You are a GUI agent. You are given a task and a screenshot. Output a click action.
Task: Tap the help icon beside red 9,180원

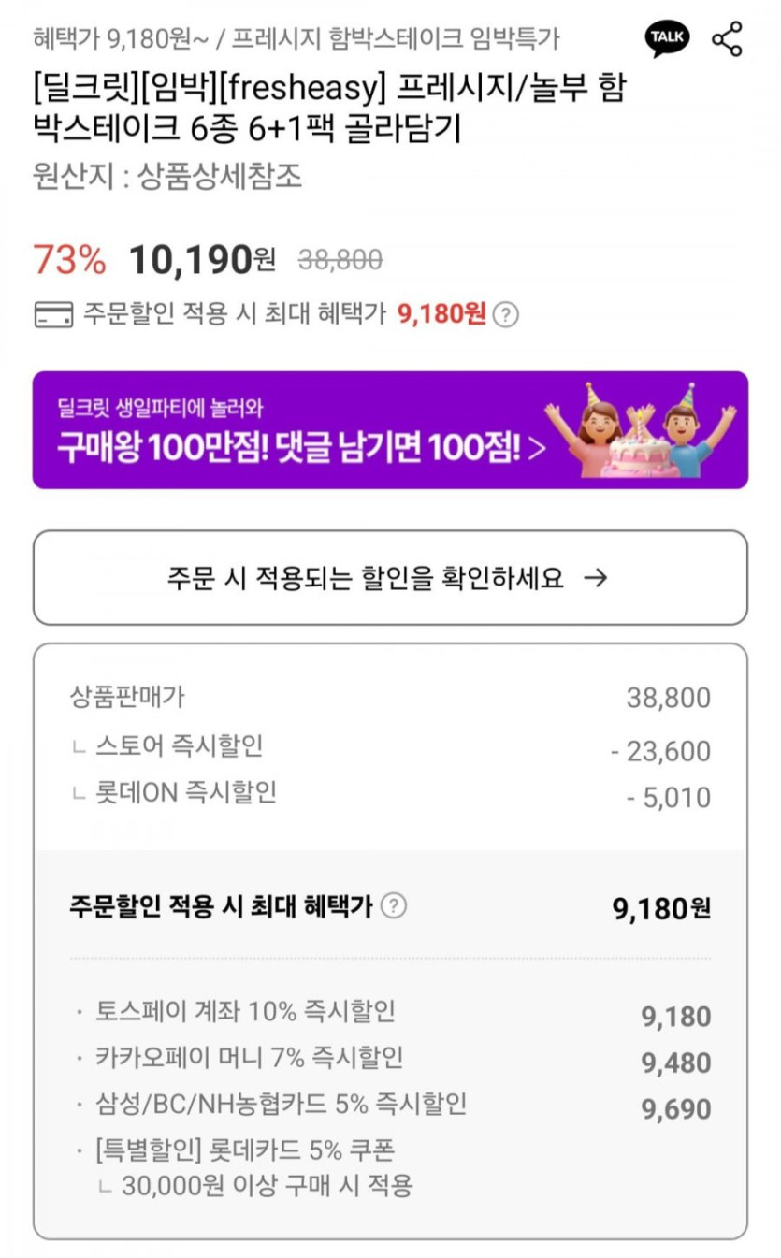pyautogui.click(x=505, y=314)
